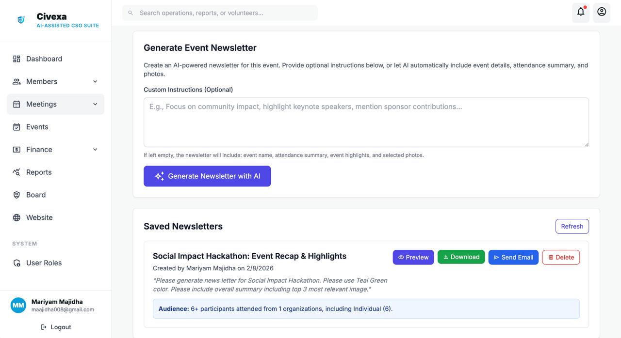Click the Dashboard grid icon
This screenshot has width=621, height=338.
[x=16, y=59]
